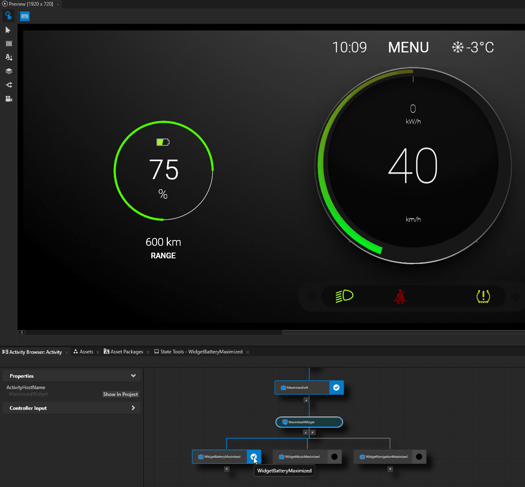Collapse children below the MaximizedLeft node
The width and height of the screenshot is (525, 487).
tap(306, 400)
